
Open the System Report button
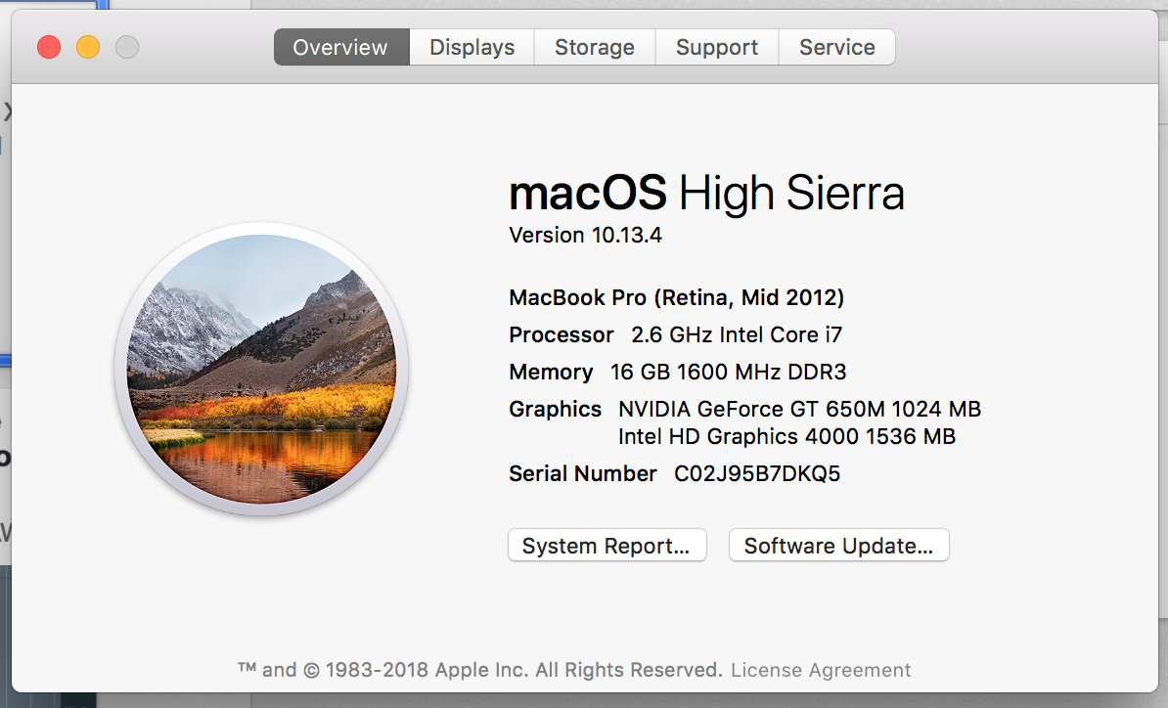point(606,545)
